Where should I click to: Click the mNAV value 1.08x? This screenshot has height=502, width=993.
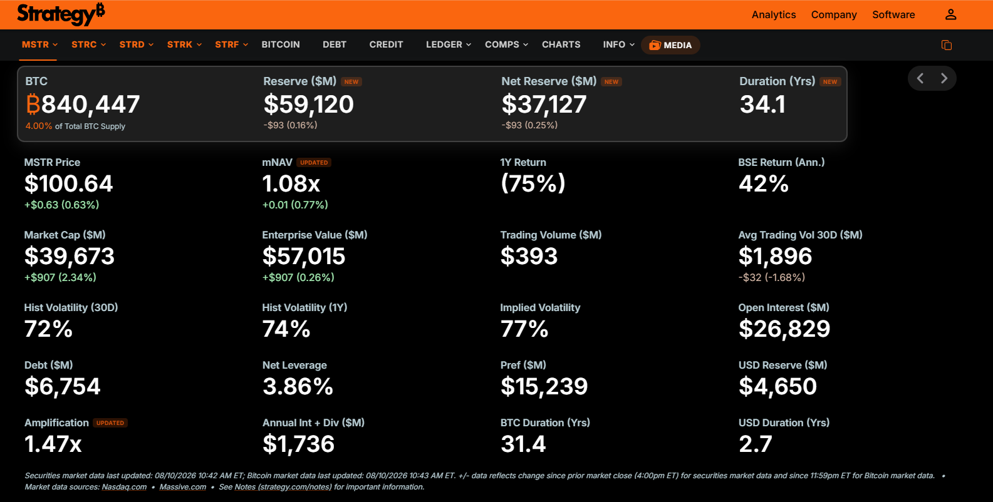pos(291,184)
